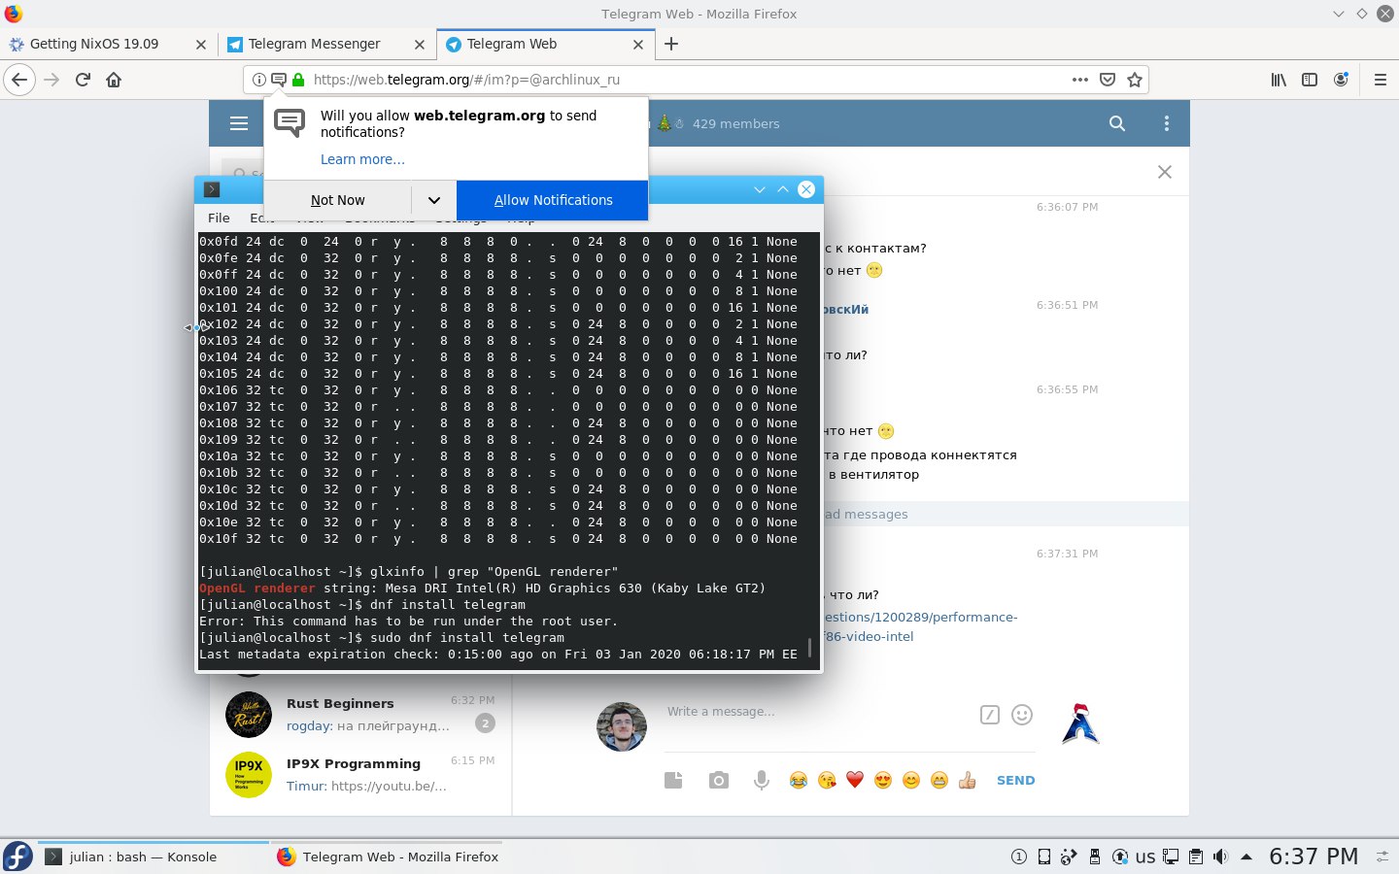Bookmark this page with the star
This screenshot has height=874, width=1399.
pos(1134,80)
